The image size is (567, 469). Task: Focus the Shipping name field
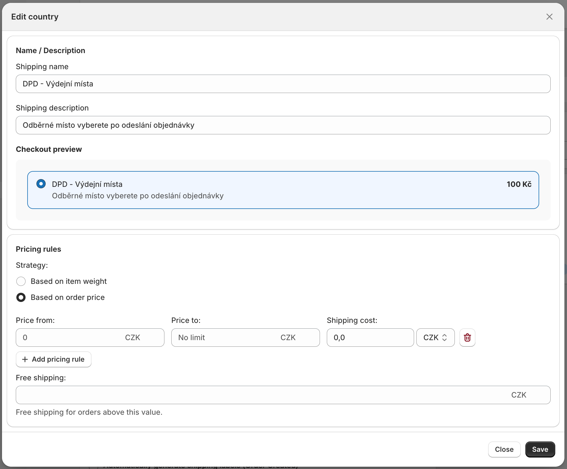[x=283, y=84]
